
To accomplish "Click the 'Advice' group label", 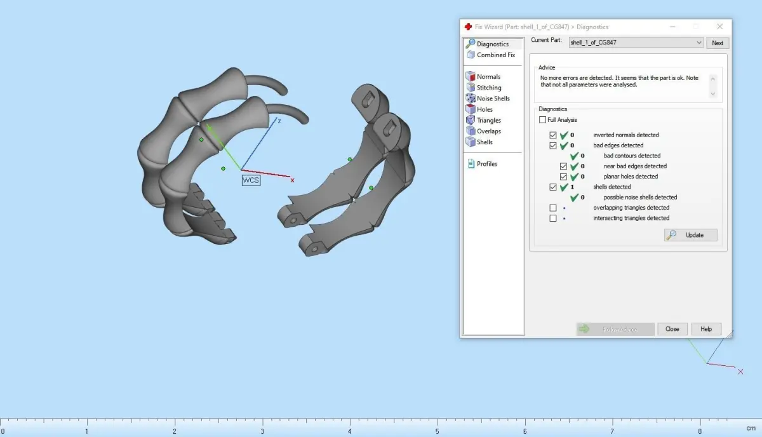I will (547, 67).
